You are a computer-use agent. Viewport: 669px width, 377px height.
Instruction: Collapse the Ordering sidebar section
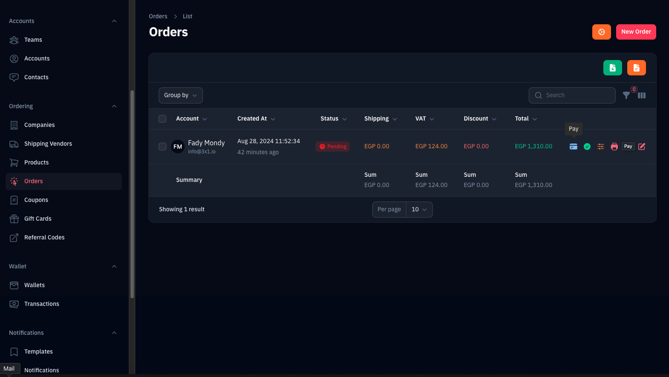[114, 106]
